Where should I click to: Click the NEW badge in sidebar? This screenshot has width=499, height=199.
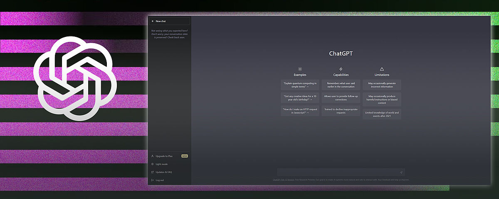tap(185, 156)
